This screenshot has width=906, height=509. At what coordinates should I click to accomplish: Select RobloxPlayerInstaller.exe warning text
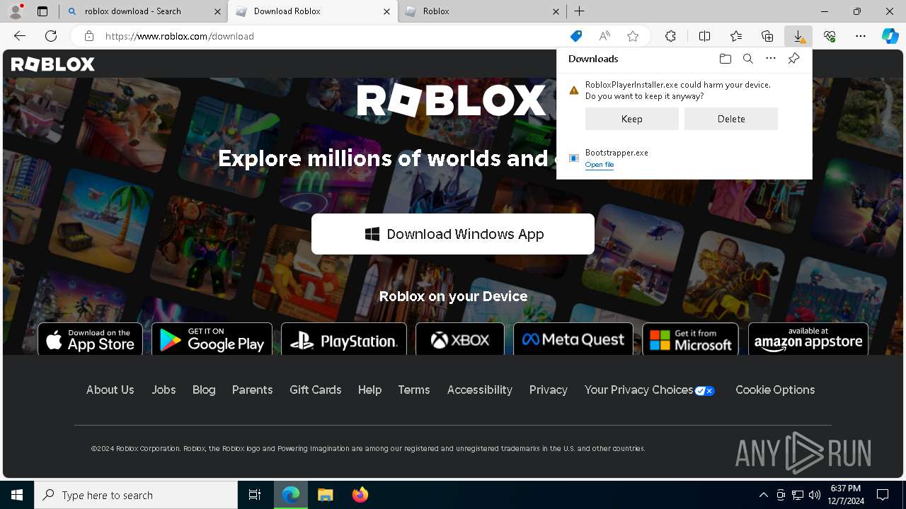coord(678,90)
